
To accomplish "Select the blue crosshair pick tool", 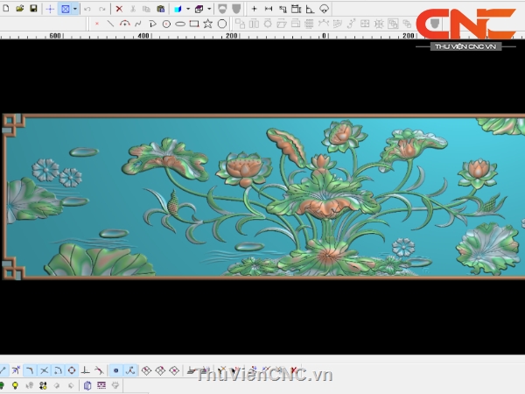I will point(50,9).
